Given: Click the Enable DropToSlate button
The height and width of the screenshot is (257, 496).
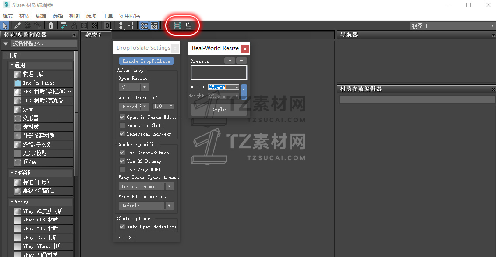Looking at the screenshot, I should pyautogui.click(x=146, y=61).
